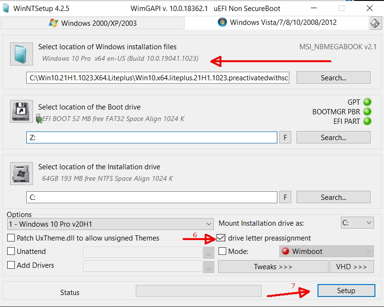This screenshot has height=307, width=384.
Task: Click the Unattend file path field
Action: click(x=143, y=252)
